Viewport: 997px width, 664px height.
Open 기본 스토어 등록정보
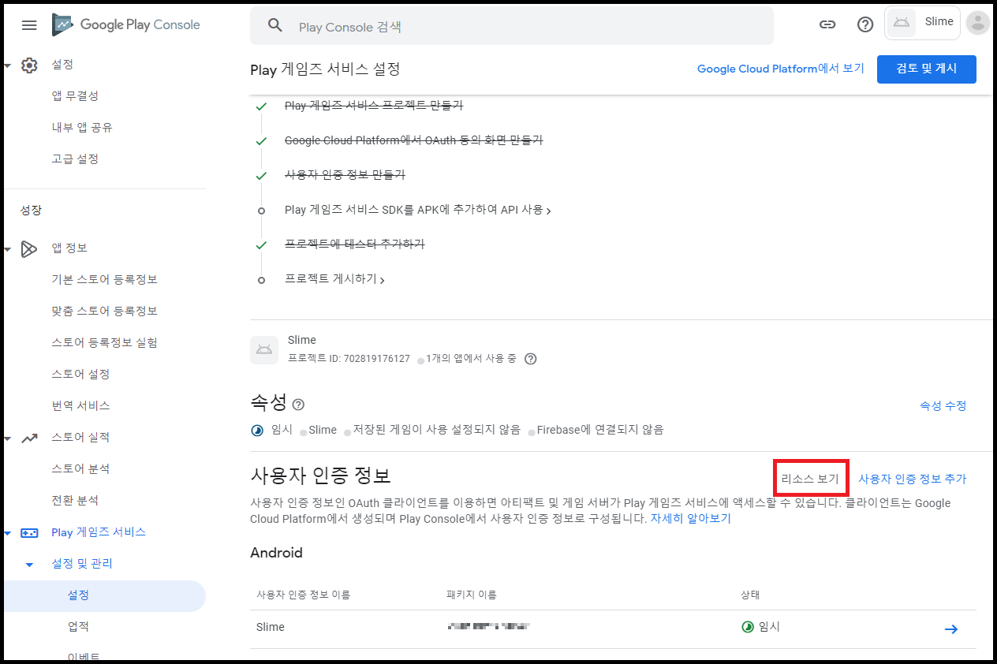tap(104, 279)
